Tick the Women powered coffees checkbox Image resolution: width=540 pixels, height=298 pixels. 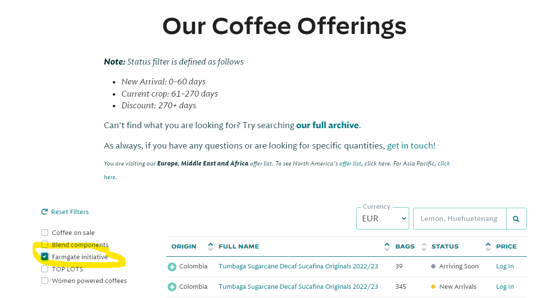click(45, 281)
